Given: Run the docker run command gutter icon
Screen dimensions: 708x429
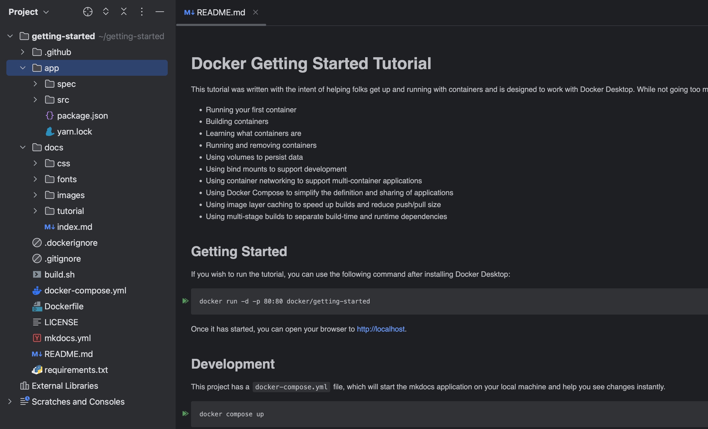Looking at the screenshot, I should pos(185,301).
